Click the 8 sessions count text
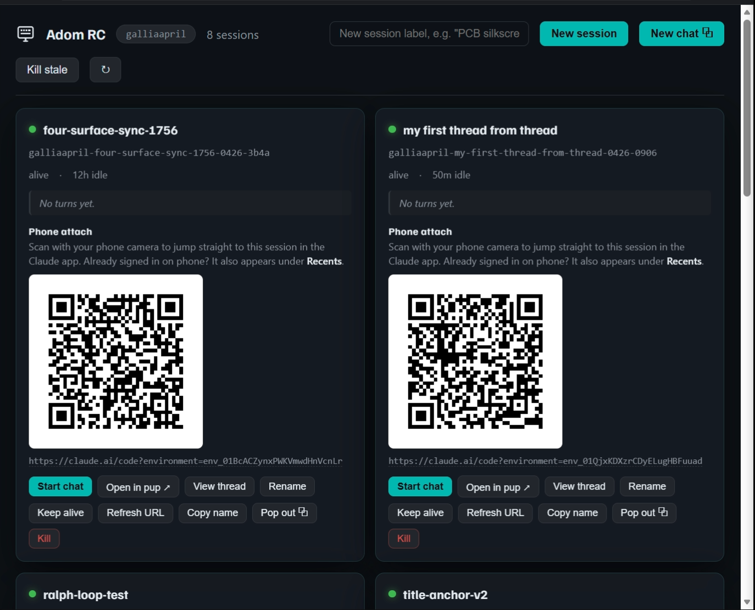The width and height of the screenshot is (755, 610). tap(232, 35)
